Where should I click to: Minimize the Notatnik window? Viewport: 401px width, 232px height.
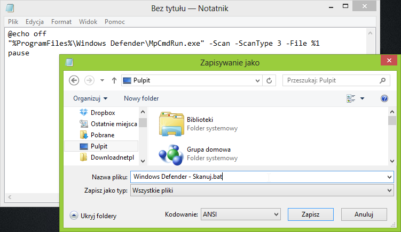pos(331,7)
